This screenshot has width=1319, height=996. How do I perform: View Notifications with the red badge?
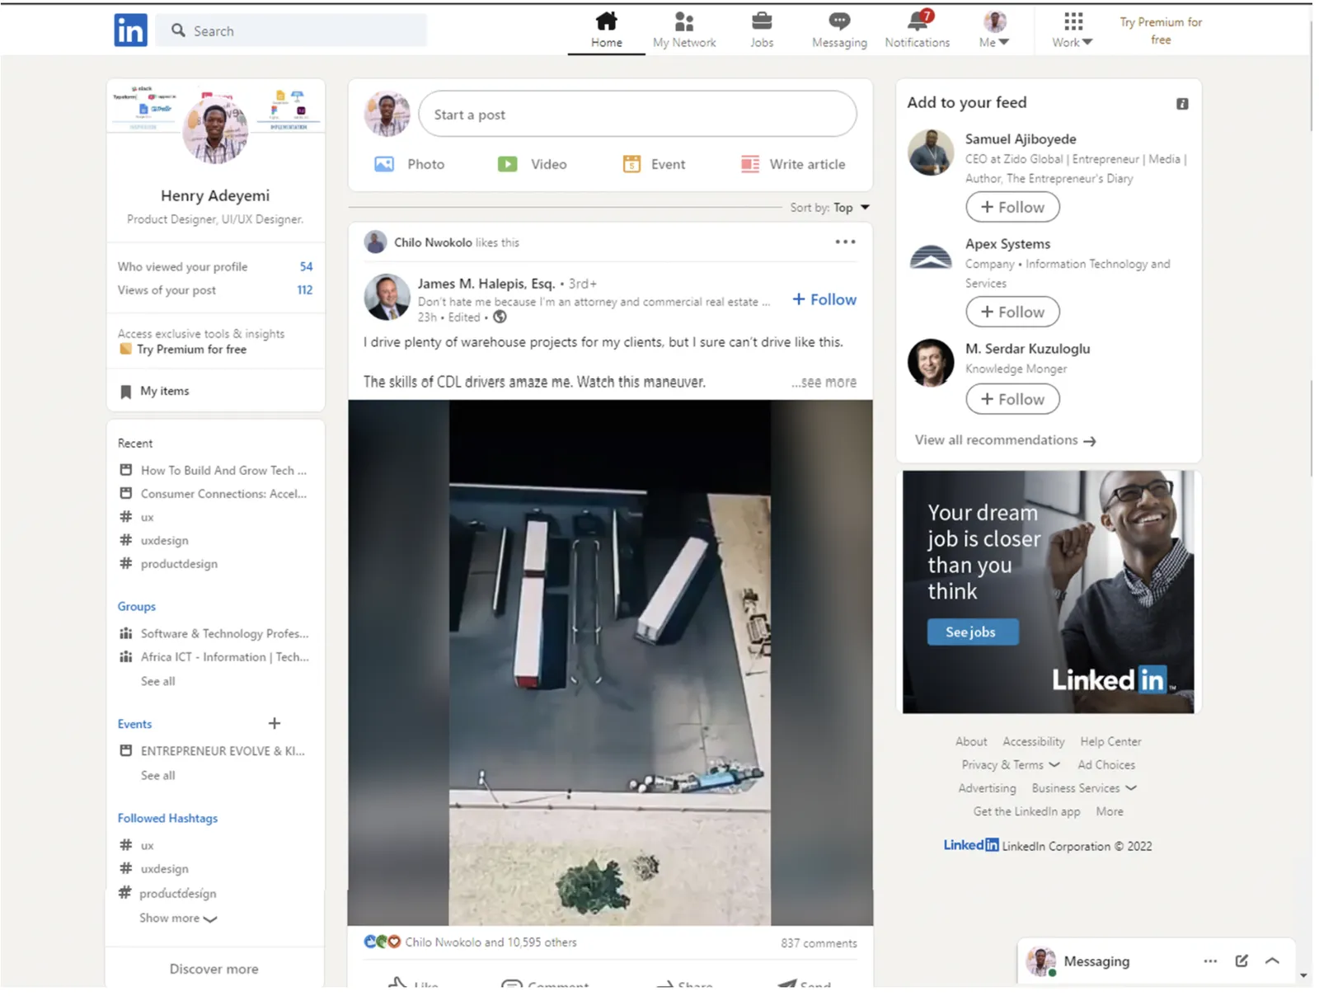[x=917, y=30]
